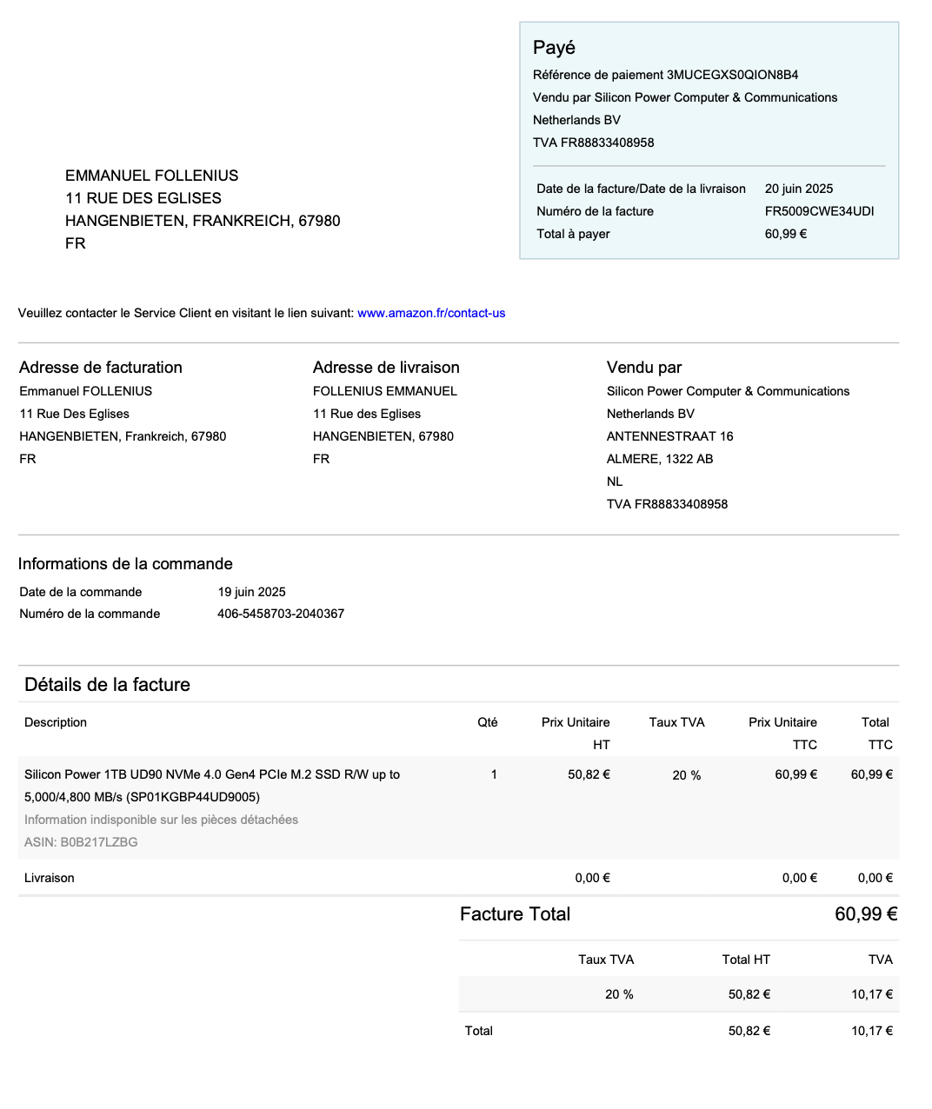Viewport: 932px width, 1109px height.
Task: Click the order date 19 juin 2025
Action: [251, 592]
